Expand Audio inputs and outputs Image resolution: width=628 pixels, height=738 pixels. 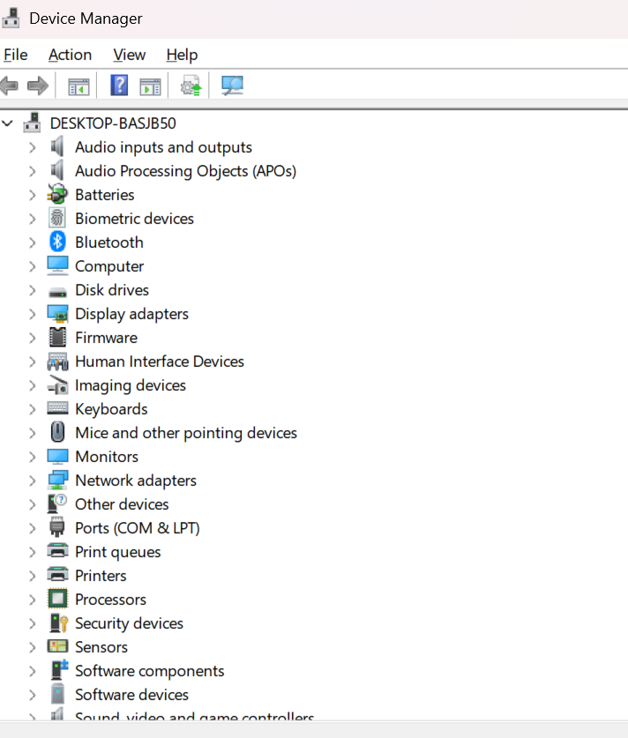pyautogui.click(x=32, y=148)
